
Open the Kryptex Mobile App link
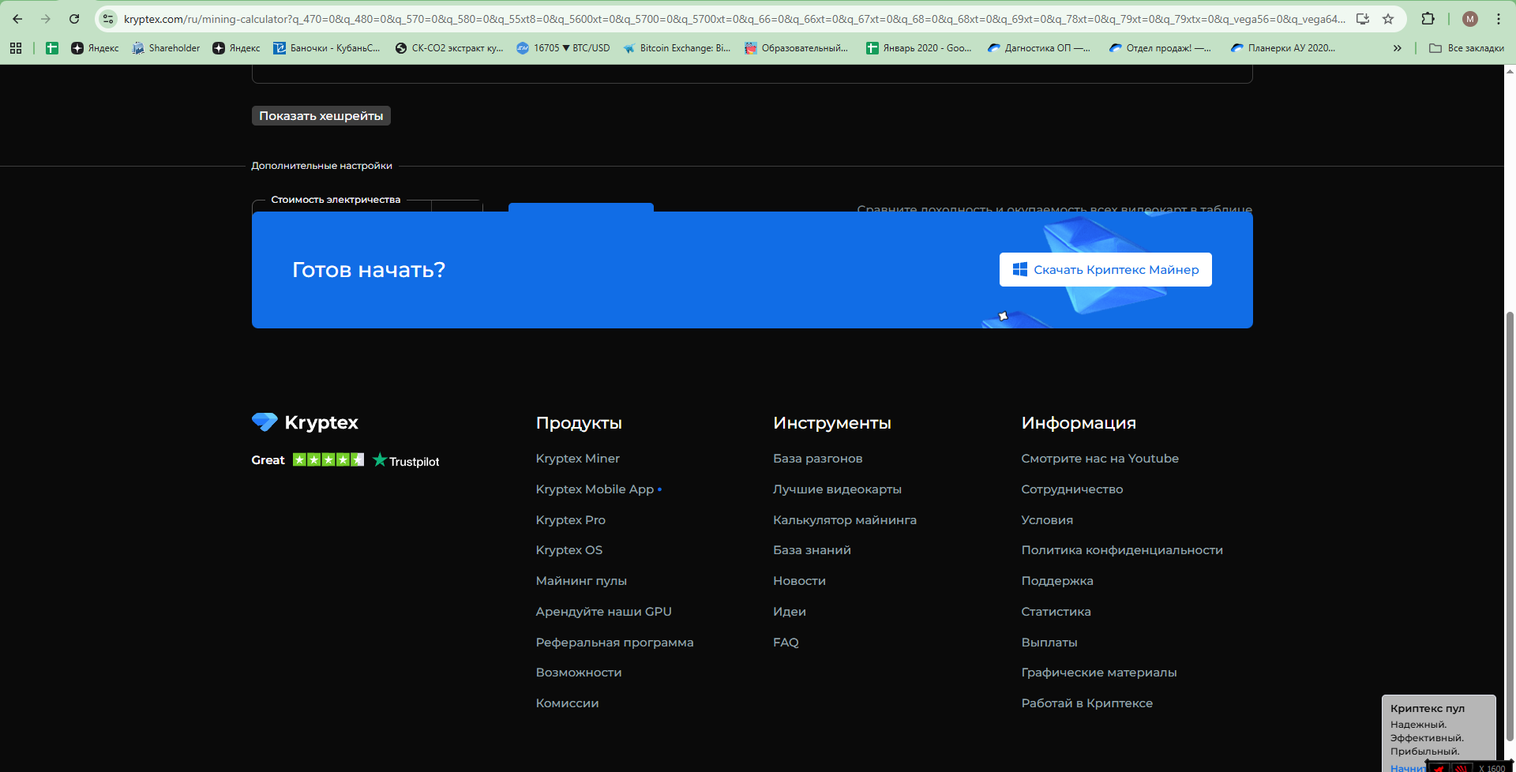(595, 489)
